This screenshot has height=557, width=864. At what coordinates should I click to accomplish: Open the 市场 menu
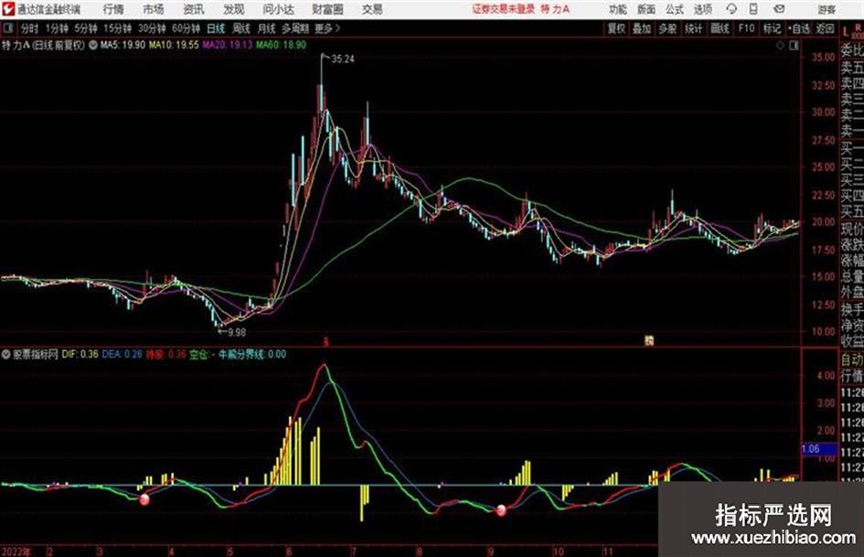pos(154,9)
